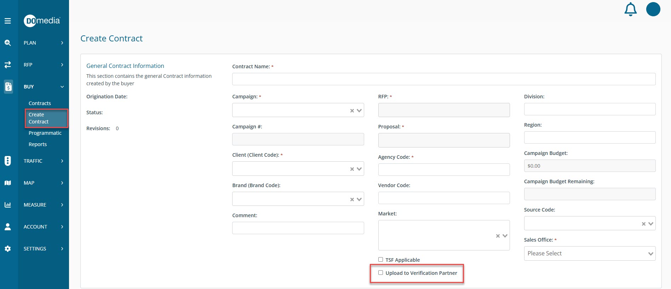Open the Campaign dropdown arrow
The height and width of the screenshot is (289, 671).
(x=359, y=111)
